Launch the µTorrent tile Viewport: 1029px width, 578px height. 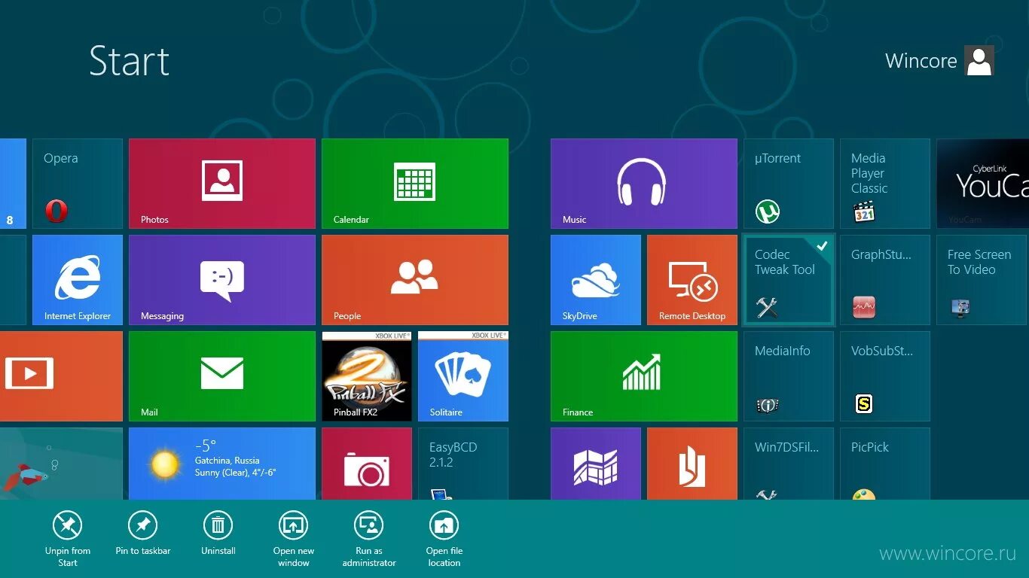click(x=789, y=184)
